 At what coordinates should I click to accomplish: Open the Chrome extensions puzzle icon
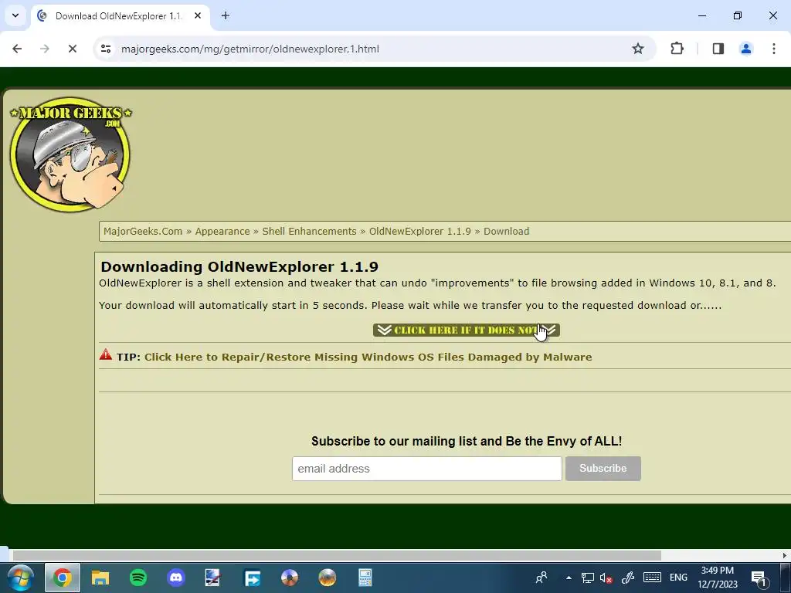click(x=677, y=49)
